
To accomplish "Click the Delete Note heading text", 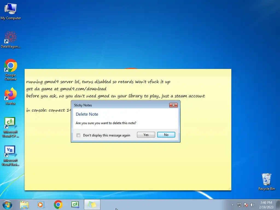I will click(87, 114).
